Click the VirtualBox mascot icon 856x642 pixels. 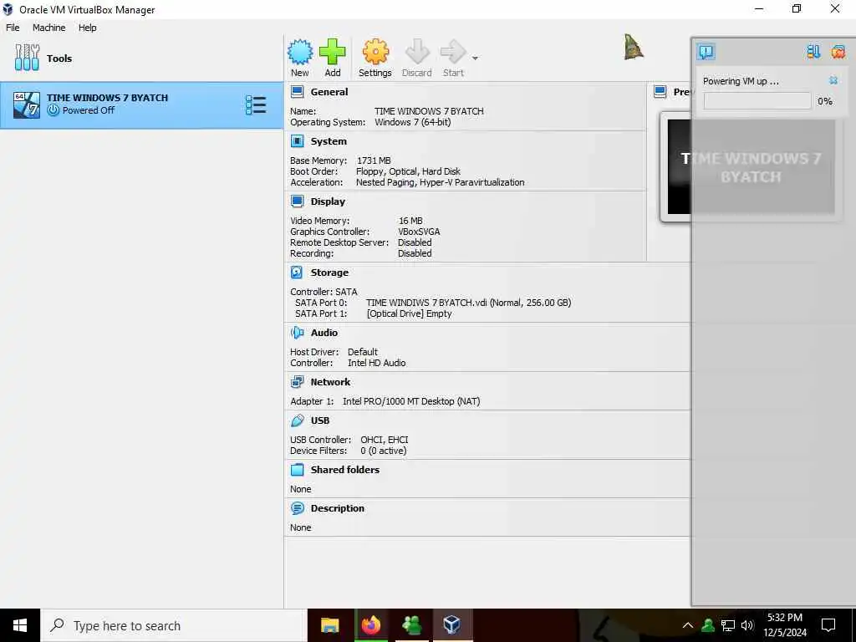point(634,47)
